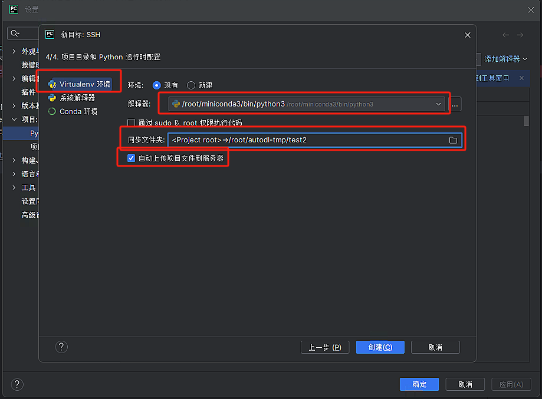Click the folder browse icon in 同步文件夹 field

[x=453, y=140]
